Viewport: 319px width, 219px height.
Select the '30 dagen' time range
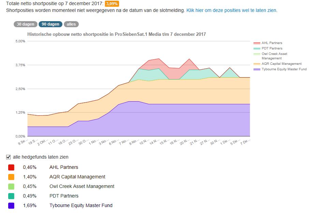tap(26, 24)
